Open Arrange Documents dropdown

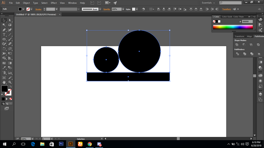tap(108, 3)
